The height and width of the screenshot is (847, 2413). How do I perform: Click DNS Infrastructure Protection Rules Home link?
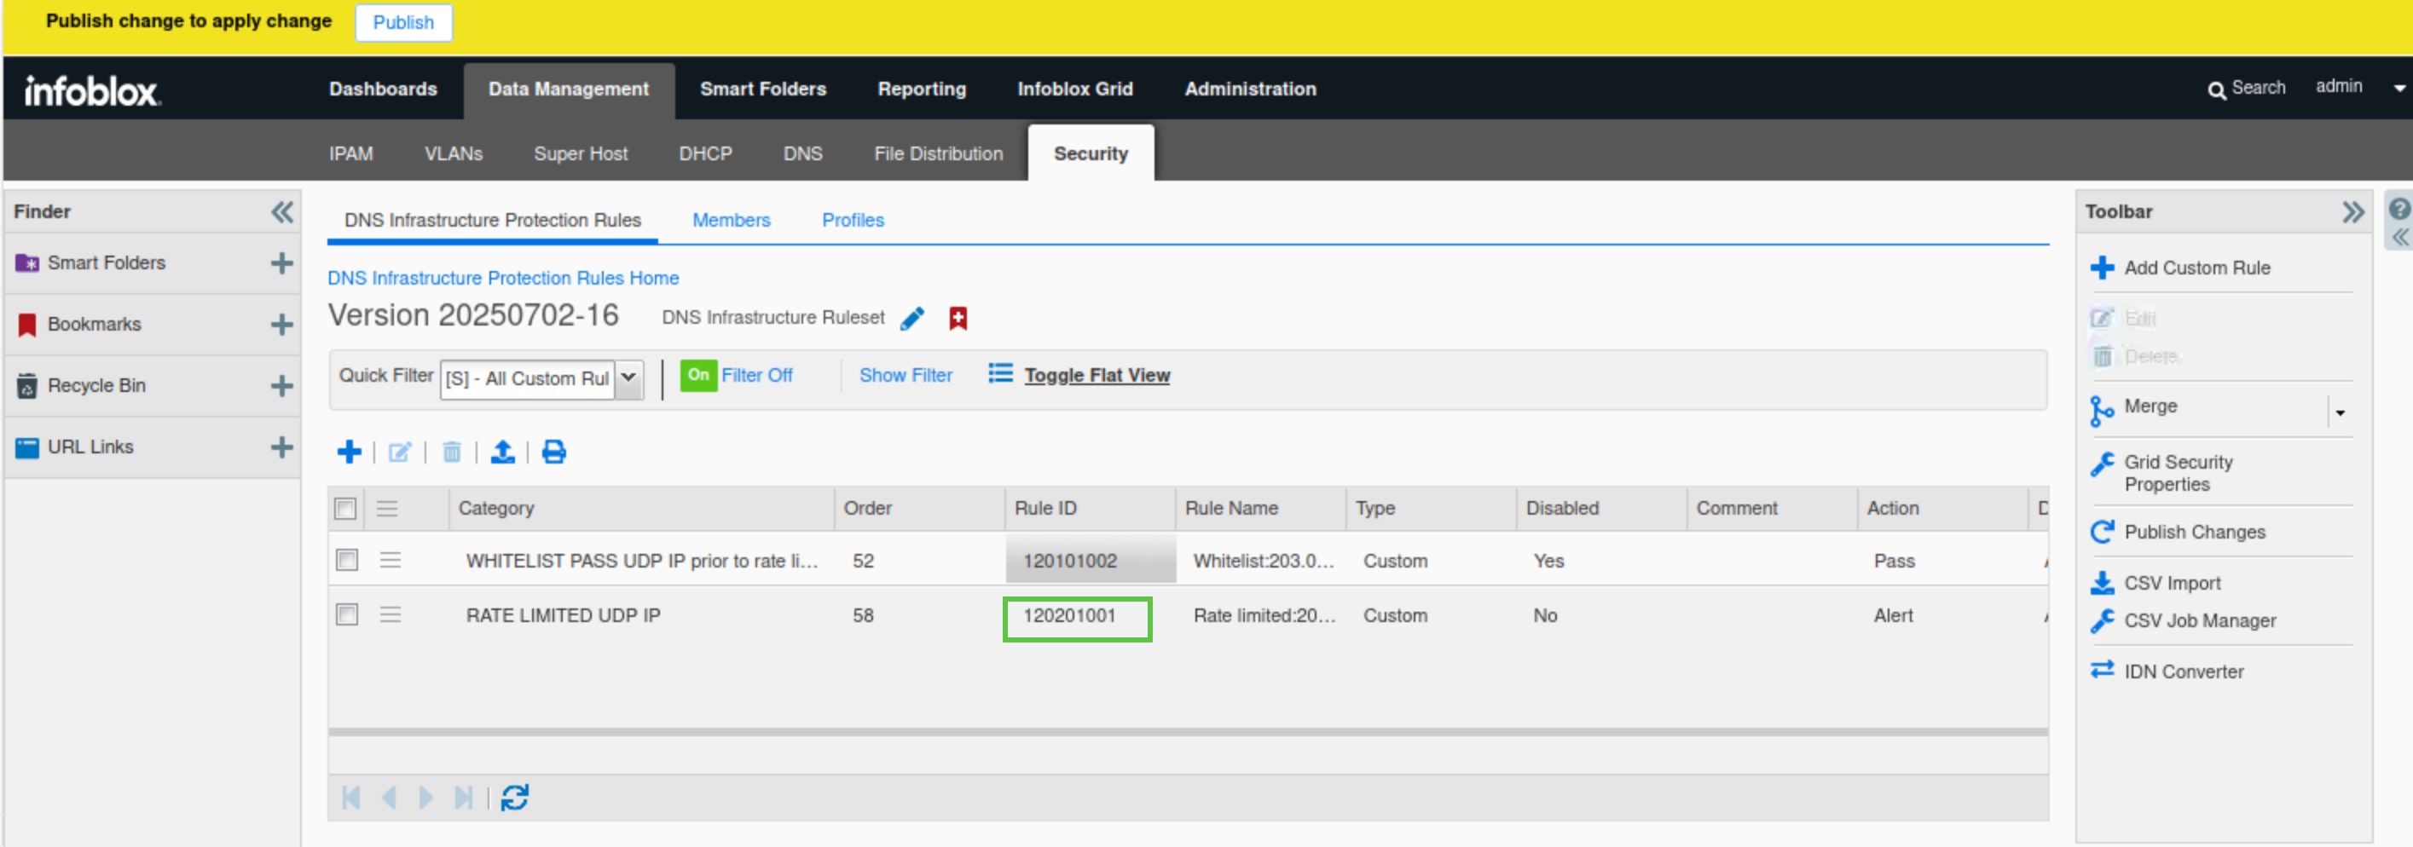click(x=503, y=278)
